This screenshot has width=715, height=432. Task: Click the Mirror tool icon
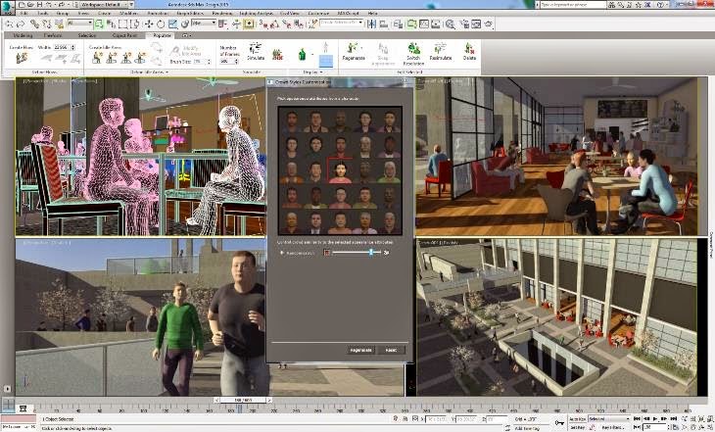point(371,24)
